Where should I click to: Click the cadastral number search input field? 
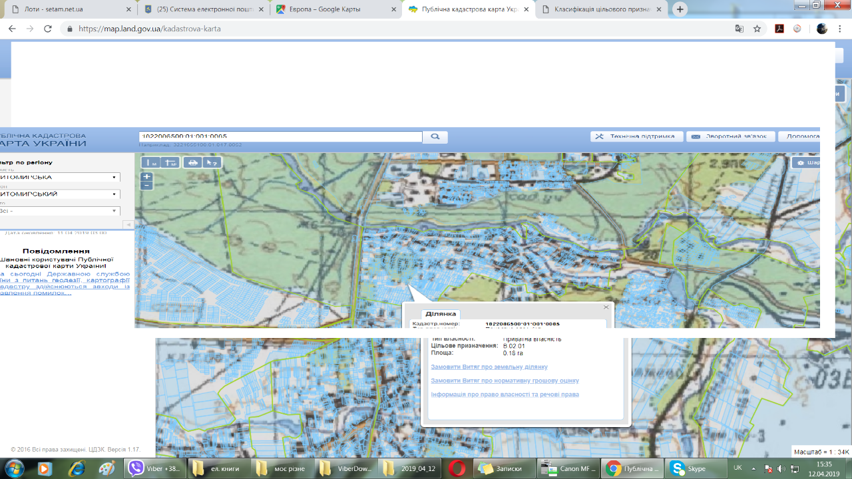280,136
